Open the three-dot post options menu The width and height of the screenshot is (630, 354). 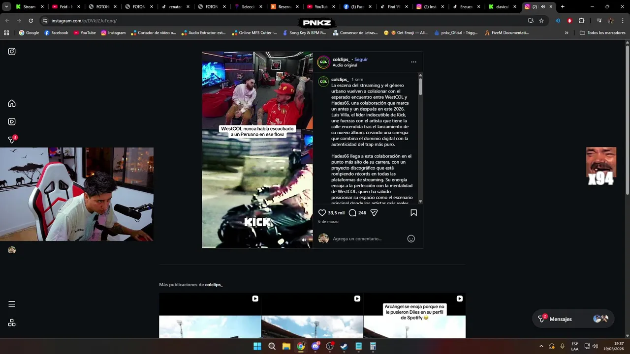click(x=413, y=62)
